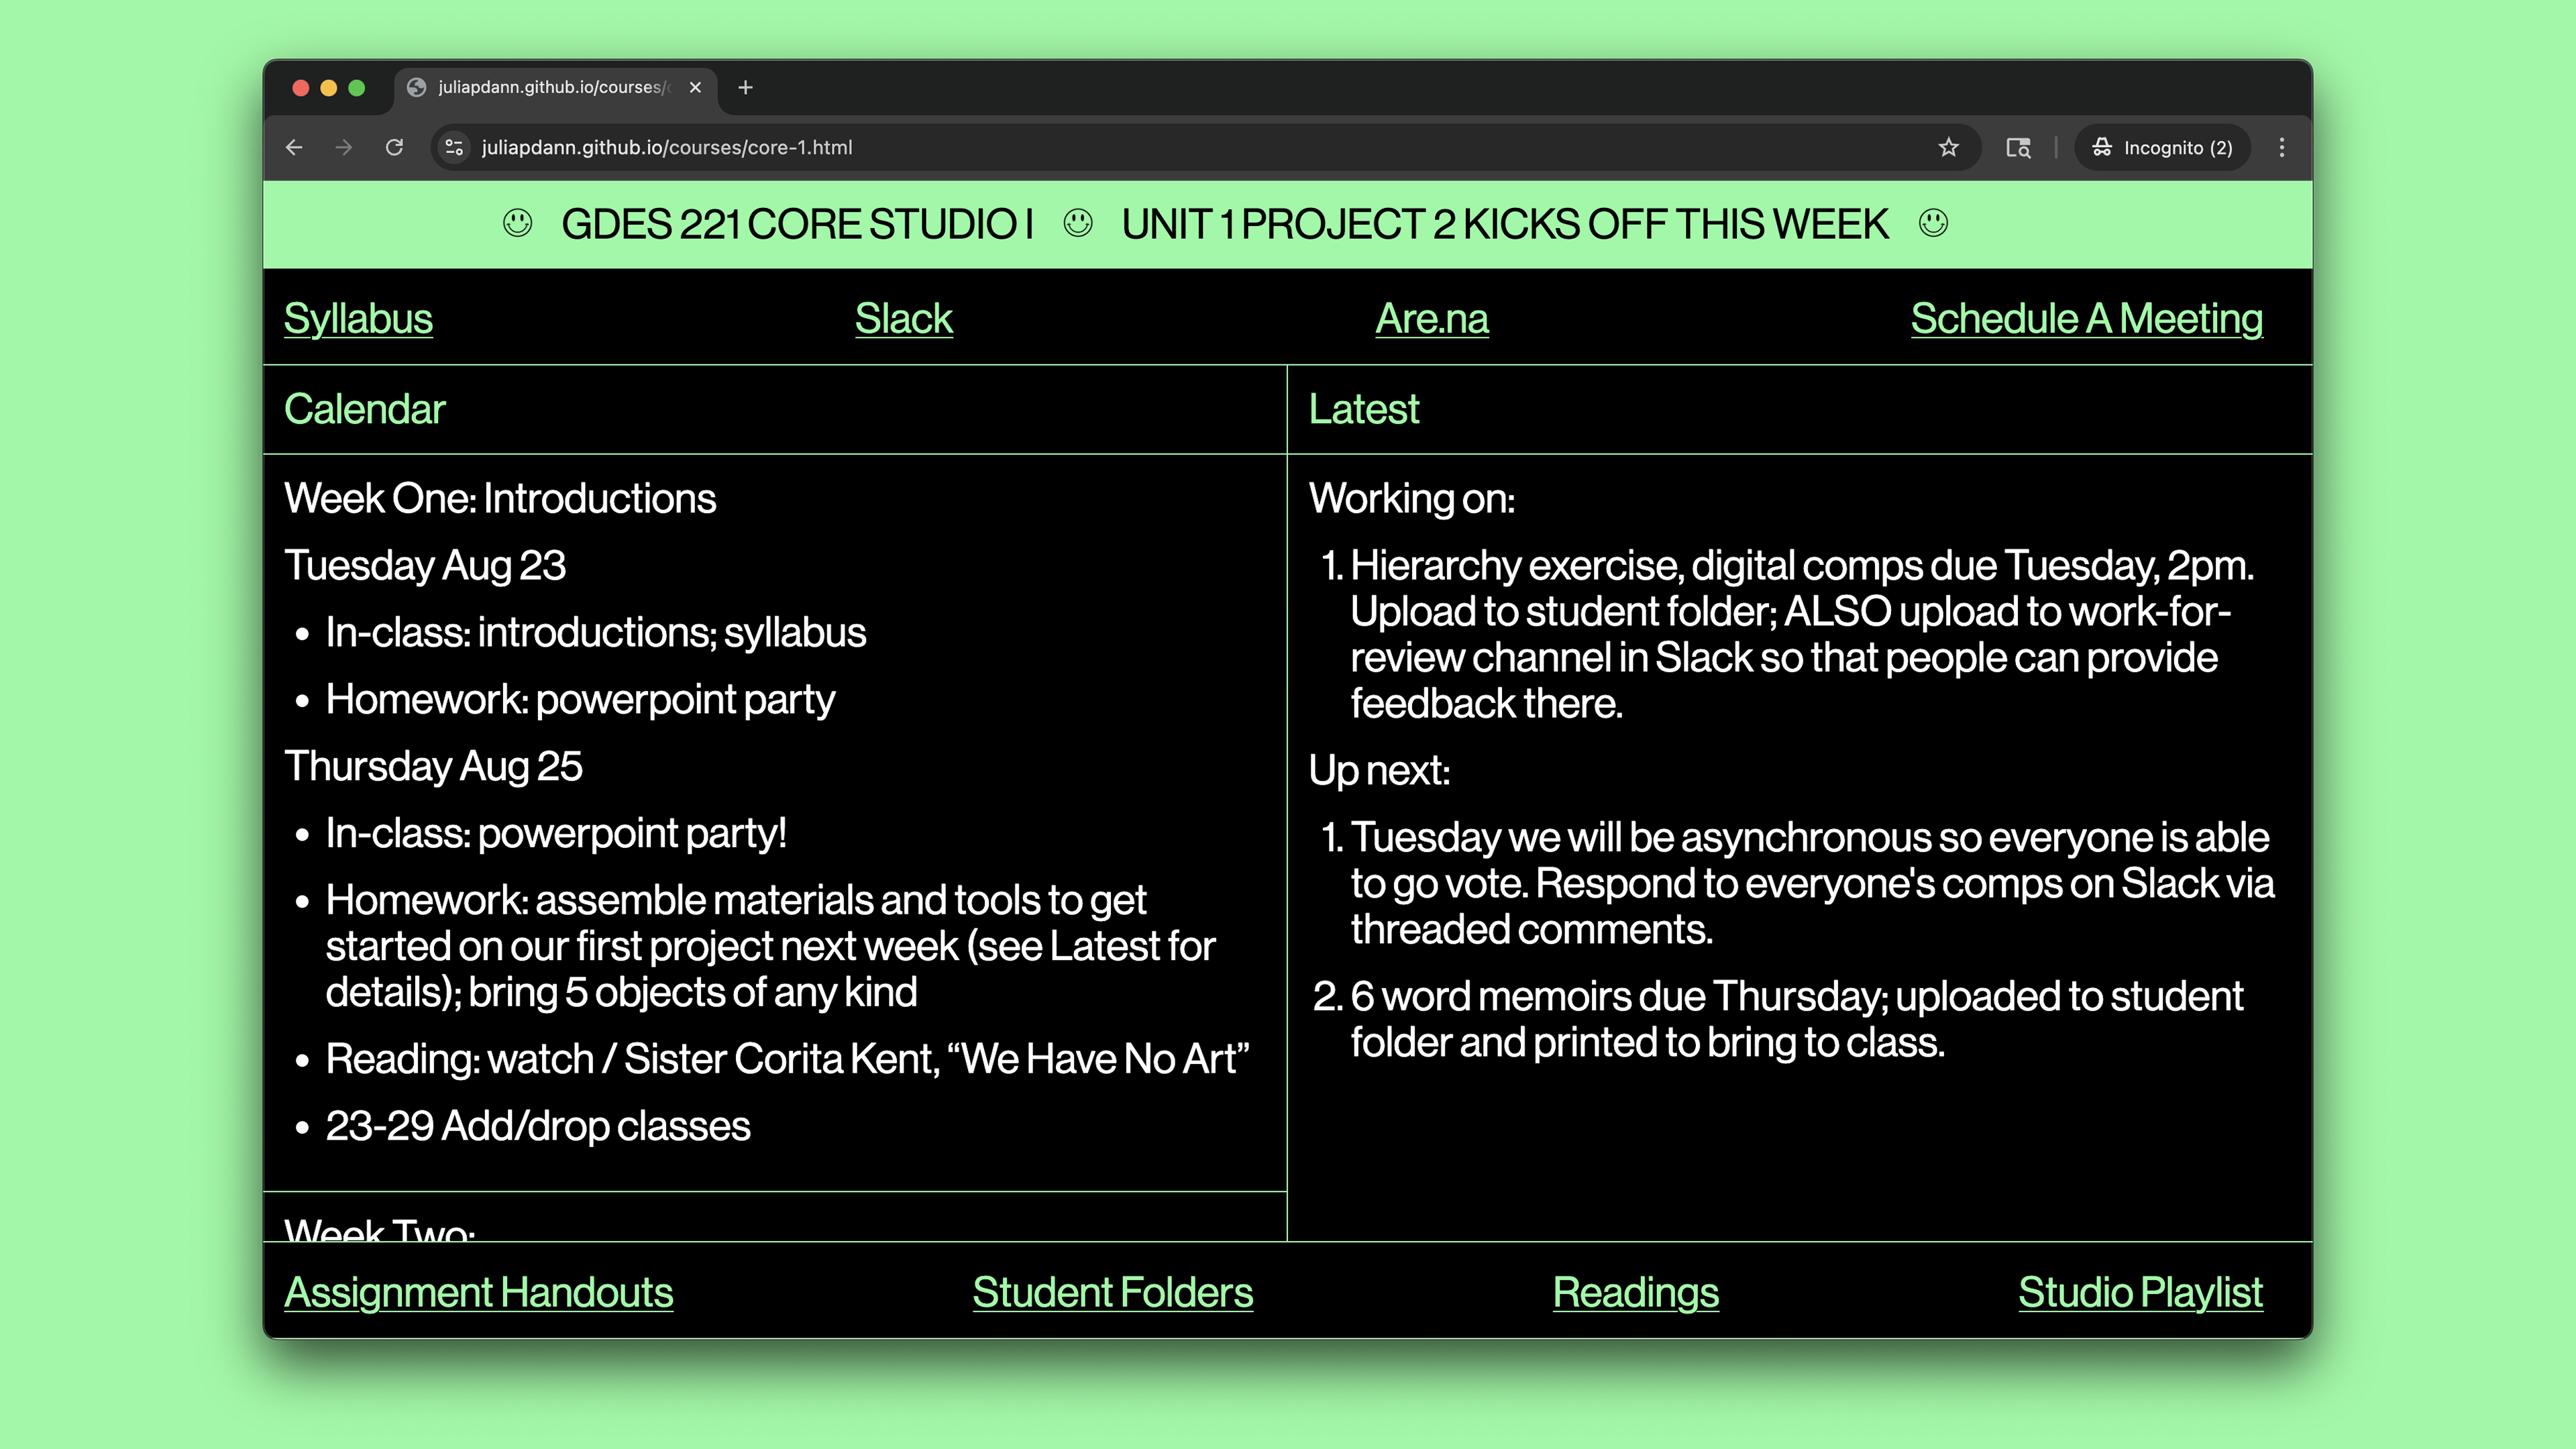Open Chrome three-dot menu

click(2281, 147)
